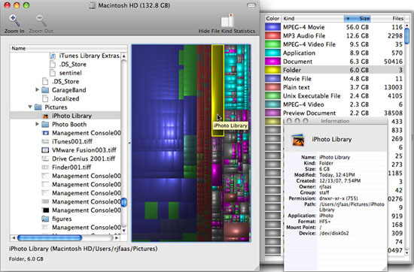Click the green MPEG-4 Video File swatch

click(x=272, y=44)
